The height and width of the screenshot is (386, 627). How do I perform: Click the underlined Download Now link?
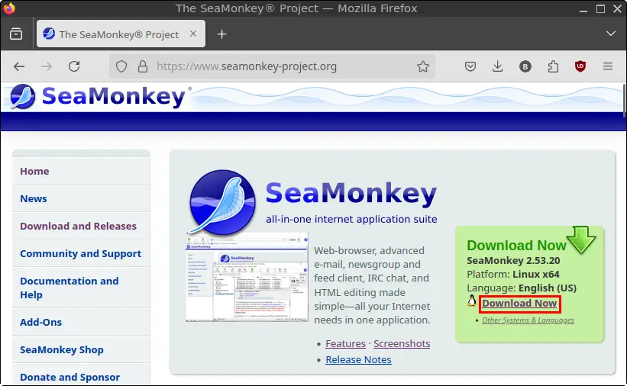(519, 304)
